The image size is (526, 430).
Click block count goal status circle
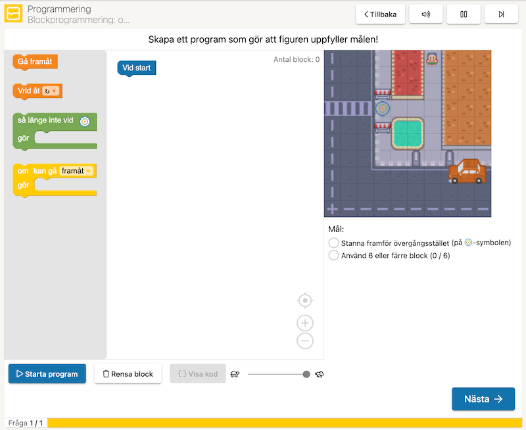click(333, 255)
